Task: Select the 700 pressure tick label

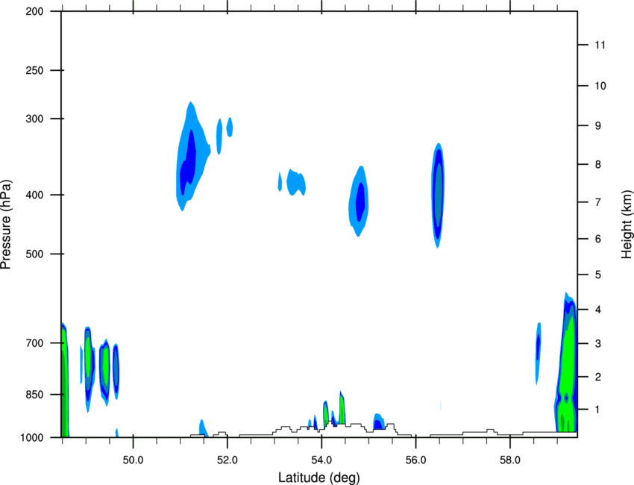Action: coord(35,343)
